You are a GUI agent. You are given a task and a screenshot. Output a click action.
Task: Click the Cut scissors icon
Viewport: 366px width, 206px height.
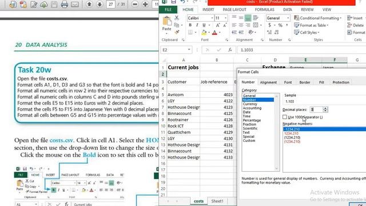tap(177, 18)
